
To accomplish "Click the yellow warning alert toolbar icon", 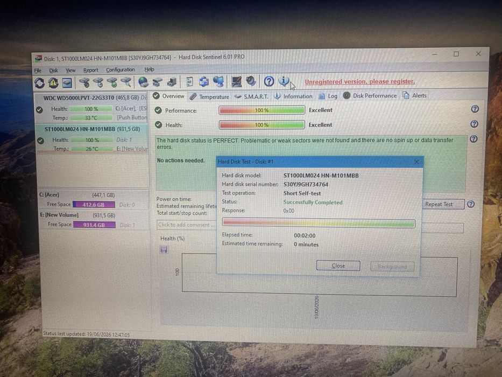I will pyautogui.click(x=53, y=83).
